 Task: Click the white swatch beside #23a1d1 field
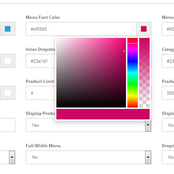8,61
